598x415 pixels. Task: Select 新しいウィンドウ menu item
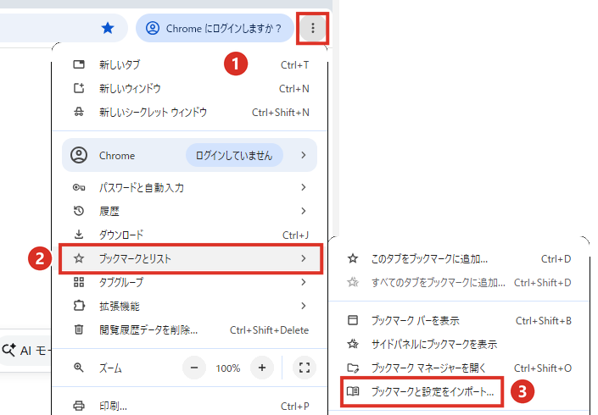click(189, 88)
